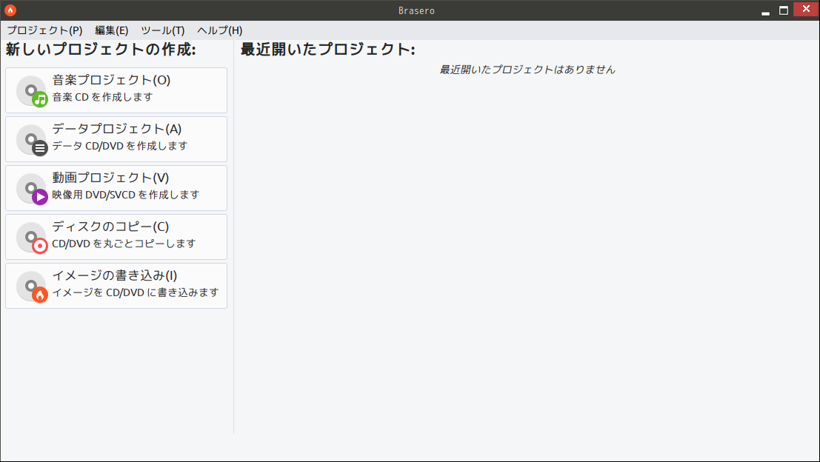Start a new 音楽プロジェクト(O)

click(116, 90)
